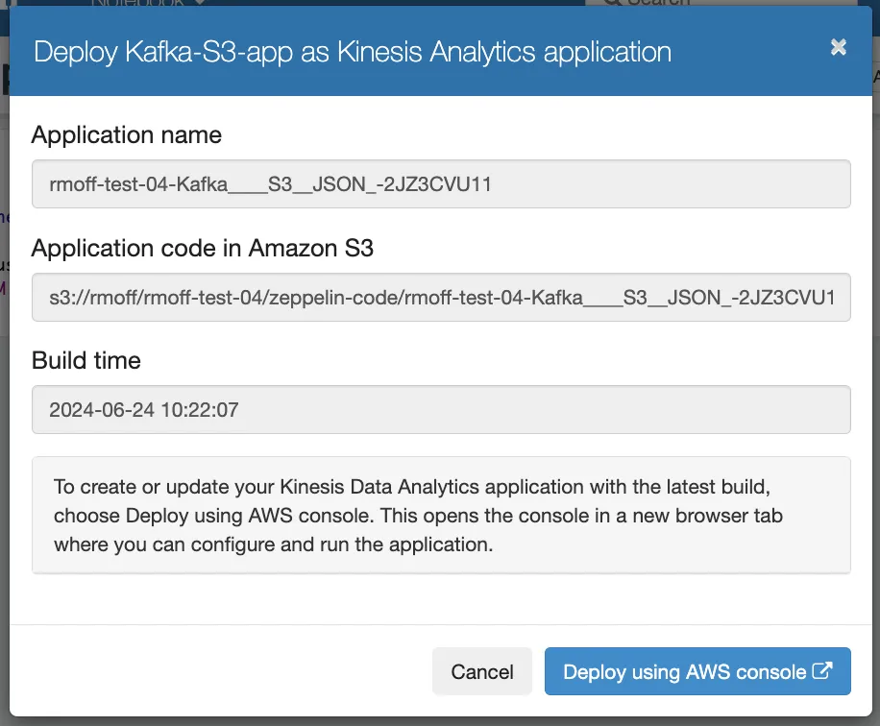Select the Application code in Amazon S3 field

[441, 298]
